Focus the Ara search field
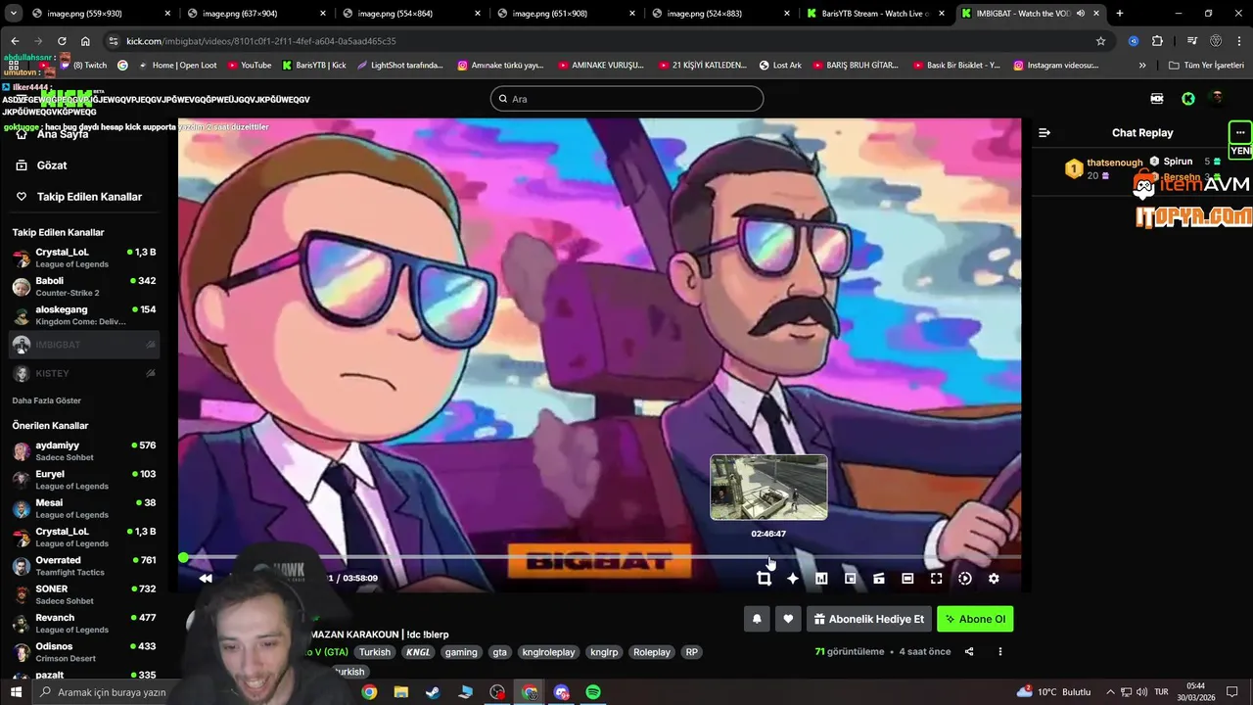 pyautogui.click(x=626, y=99)
